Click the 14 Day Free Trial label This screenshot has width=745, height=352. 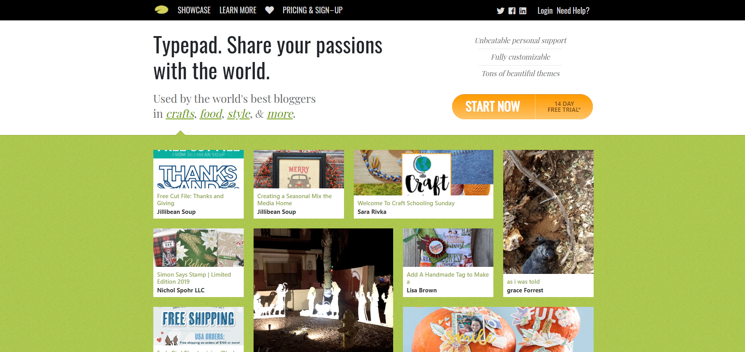tap(564, 107)
